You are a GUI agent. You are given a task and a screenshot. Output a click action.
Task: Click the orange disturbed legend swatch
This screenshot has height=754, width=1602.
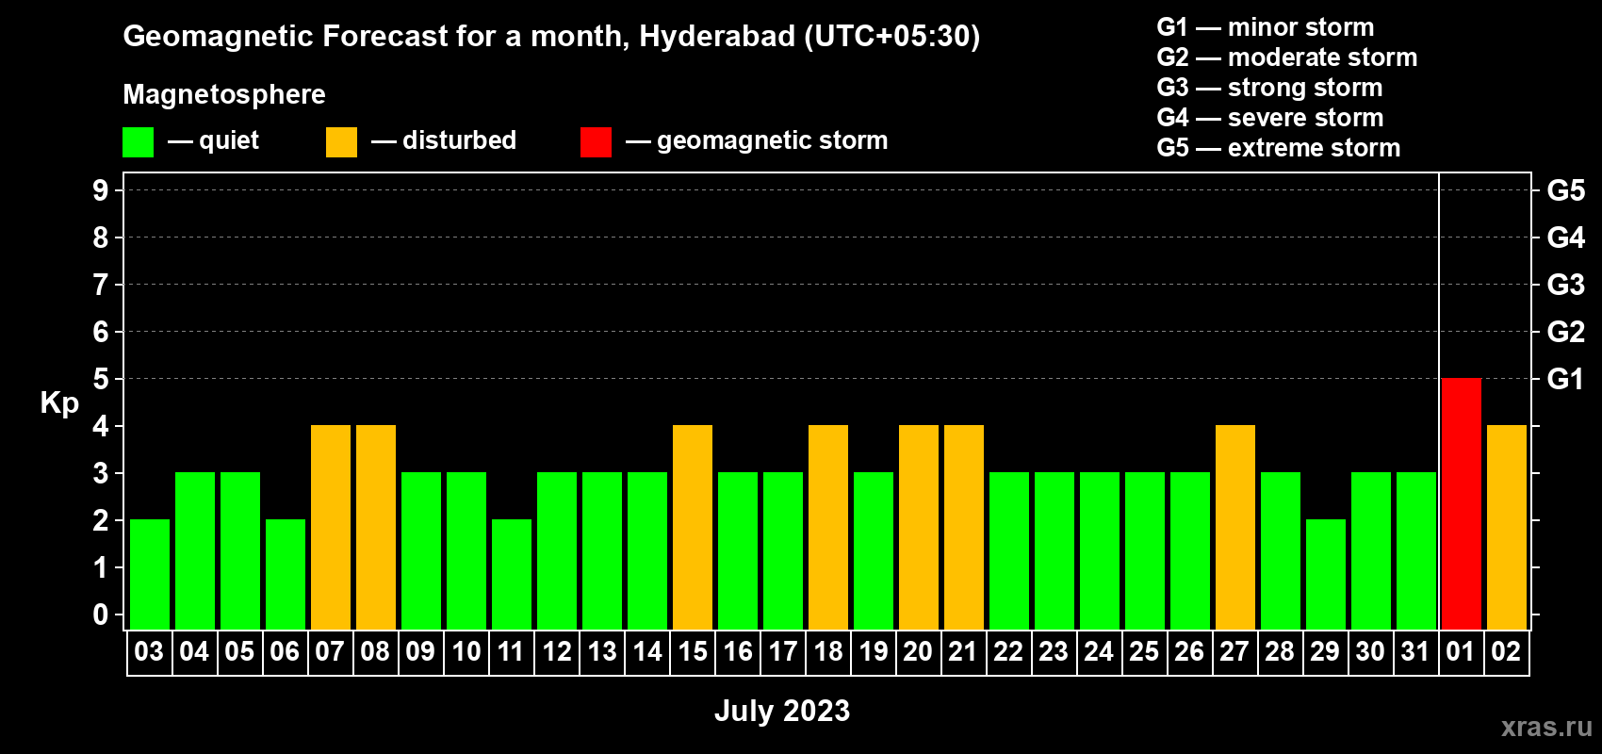pyautogui.click(x=341, y=142)
